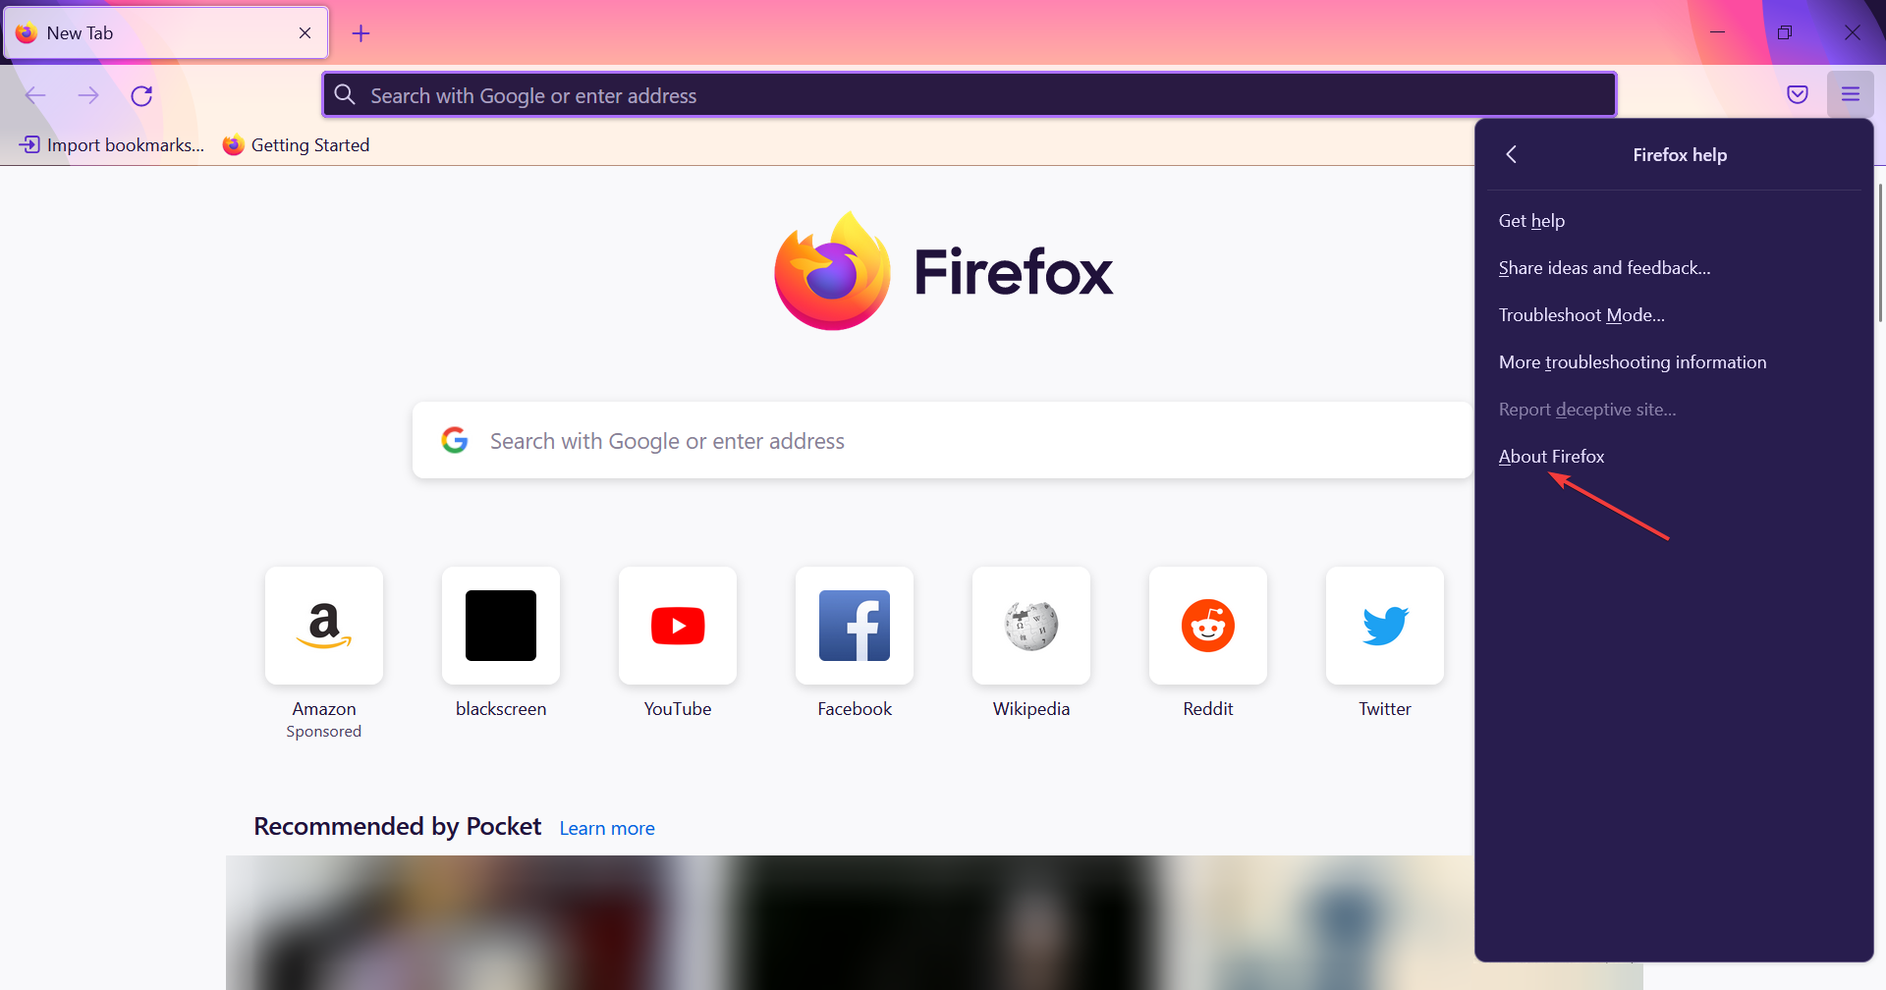Click the Save to Pocket icon

point(1798,94)
